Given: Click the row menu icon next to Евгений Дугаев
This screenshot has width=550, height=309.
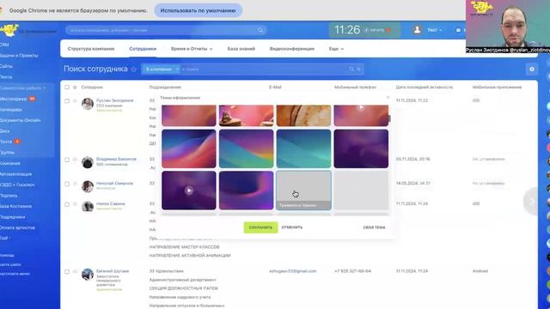Looking at the screenshot, I should click(75, 271).
